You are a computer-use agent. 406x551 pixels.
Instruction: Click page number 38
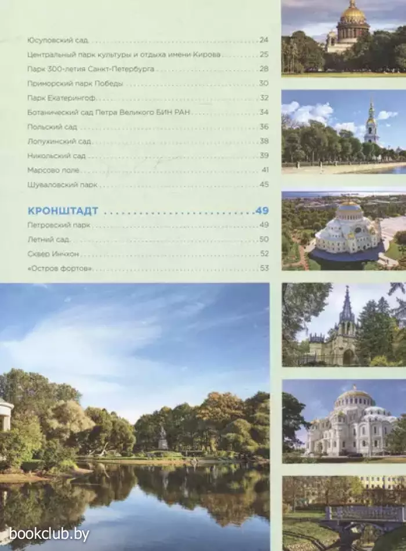pyautogui.click(x=264, y=141)
